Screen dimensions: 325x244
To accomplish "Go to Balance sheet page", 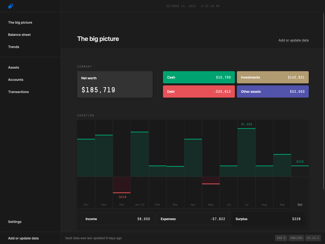I will [x=19, y=35].
